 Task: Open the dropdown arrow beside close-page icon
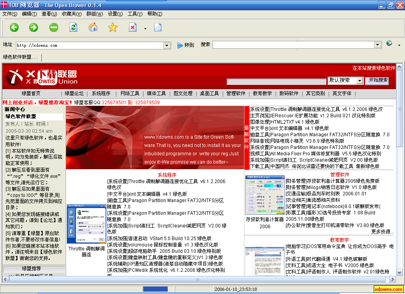click(145, 29)
